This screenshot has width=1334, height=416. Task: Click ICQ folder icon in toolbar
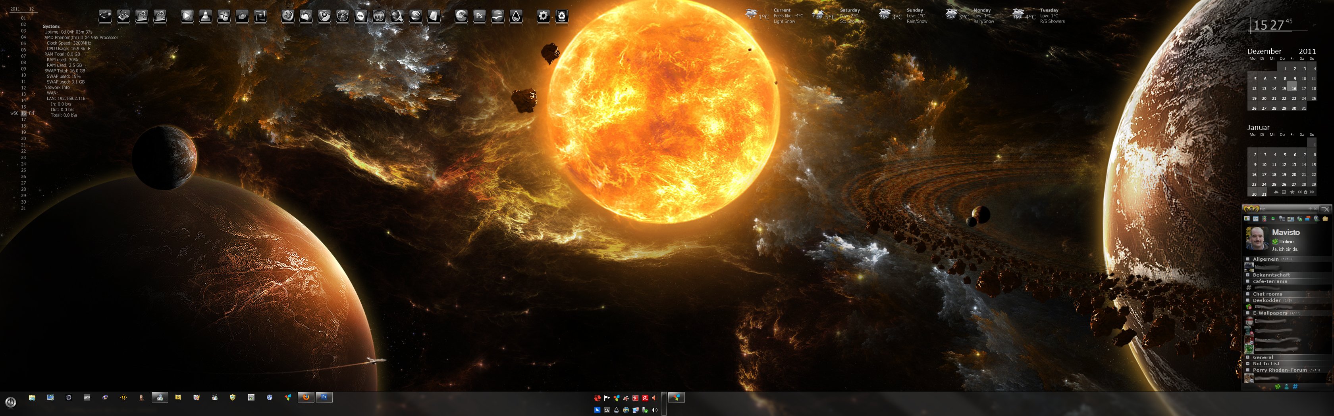click(x=1325, y=219)
